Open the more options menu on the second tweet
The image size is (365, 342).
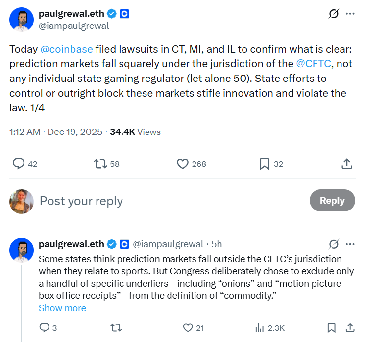(350, 244)
